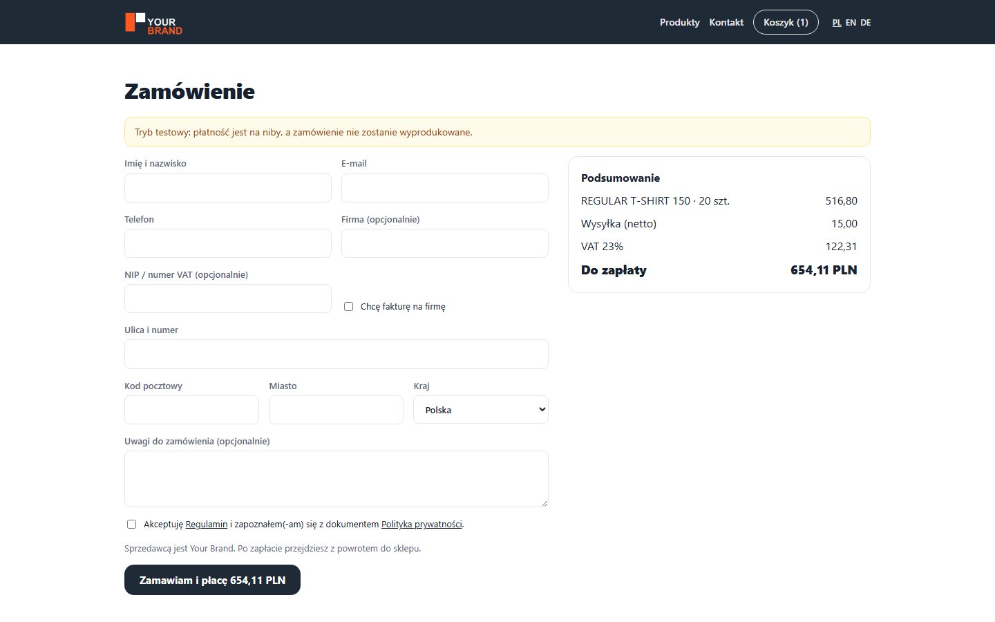
Task: Focus the Imię i nazwisko field
Action: tap(228, 188)
